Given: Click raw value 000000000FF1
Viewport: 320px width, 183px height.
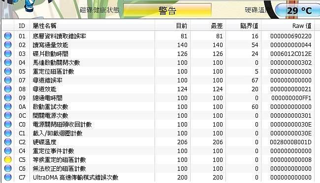Looking at the screenshot, I should (x=291, y=98).
